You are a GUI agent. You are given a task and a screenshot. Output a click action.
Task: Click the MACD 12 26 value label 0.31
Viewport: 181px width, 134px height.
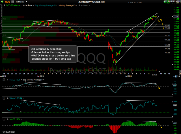pos(175,85)
